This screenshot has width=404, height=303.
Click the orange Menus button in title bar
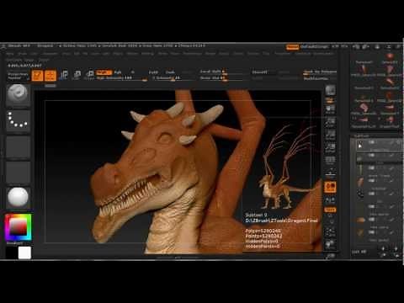pos(292,47)
